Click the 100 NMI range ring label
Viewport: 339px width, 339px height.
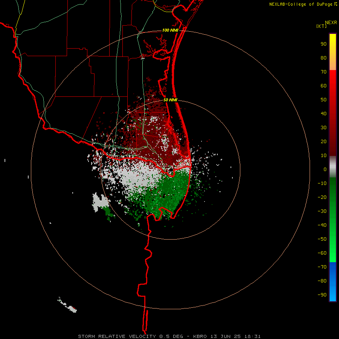point(170,30)
